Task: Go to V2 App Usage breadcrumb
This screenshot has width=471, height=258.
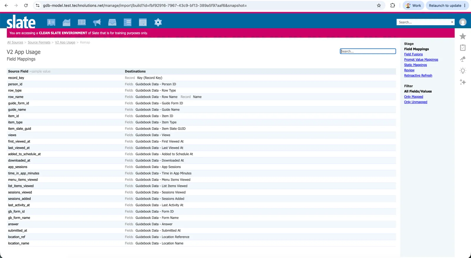Action: [65, 42]
